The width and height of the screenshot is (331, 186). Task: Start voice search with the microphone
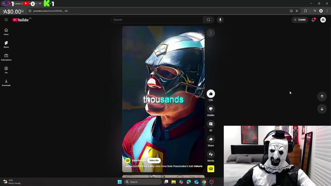coord(220,20)
